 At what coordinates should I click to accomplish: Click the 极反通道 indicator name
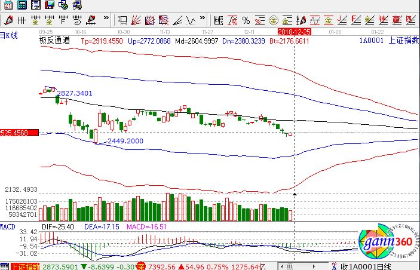(x=54, y=40)
